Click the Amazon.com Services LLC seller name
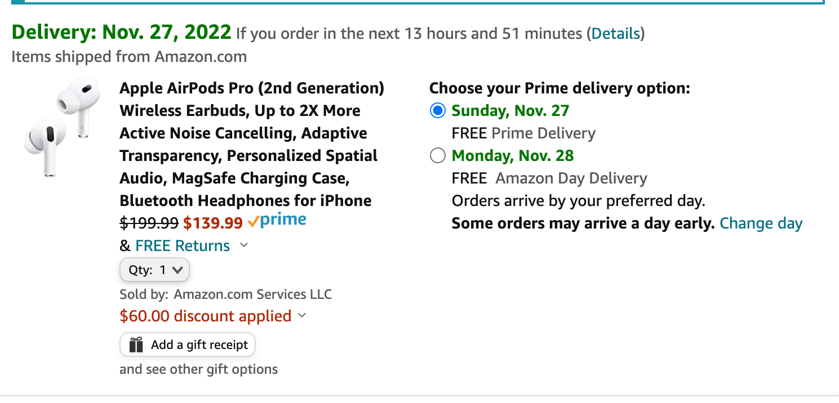Screen dimensions: 839x403 [252, 294]
